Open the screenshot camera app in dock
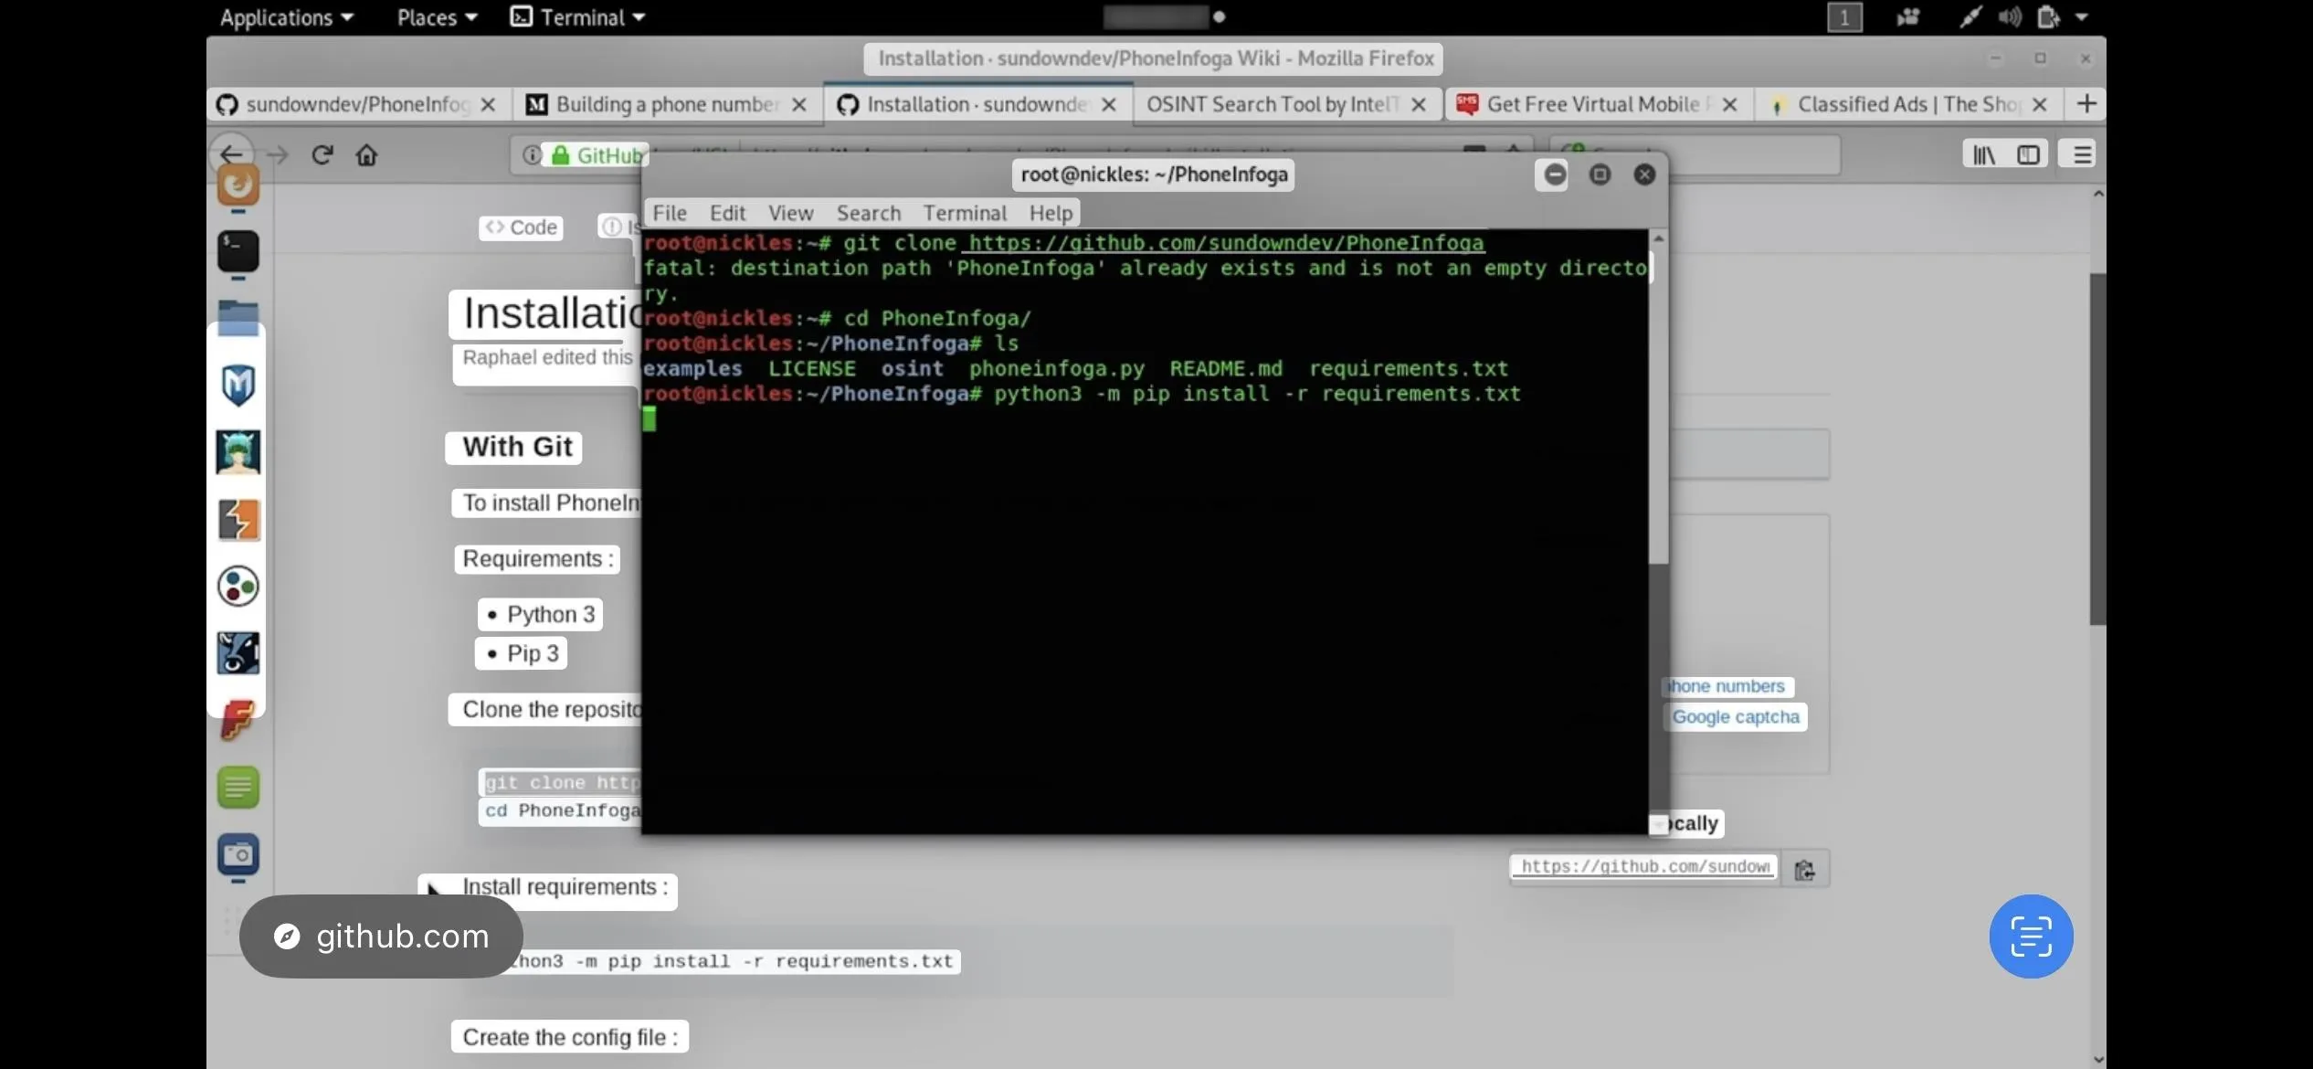The height and width of the screenshot is (1069, 2313). tap(238, 855)
